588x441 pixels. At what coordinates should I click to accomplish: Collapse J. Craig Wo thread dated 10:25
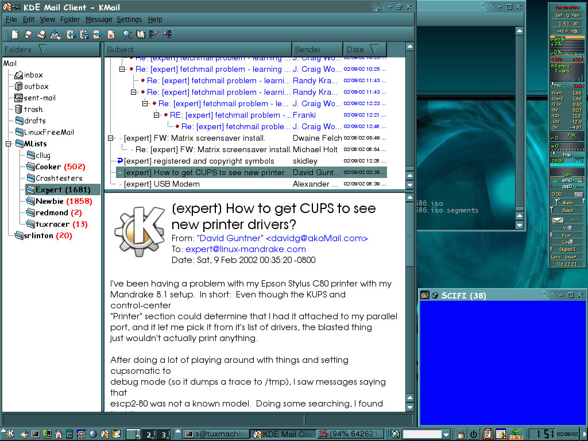click(x=122, y=69)
